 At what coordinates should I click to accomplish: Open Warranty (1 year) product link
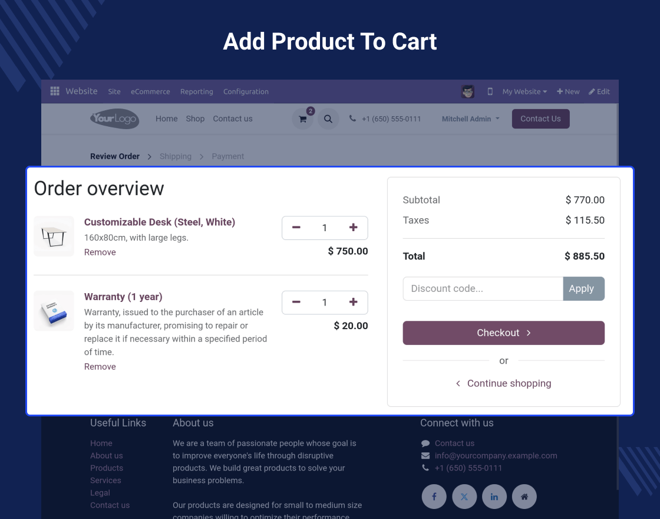(123, 297)
